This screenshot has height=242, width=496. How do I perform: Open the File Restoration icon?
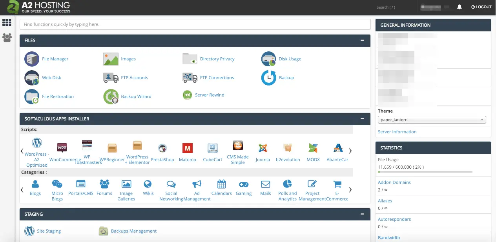32,96
